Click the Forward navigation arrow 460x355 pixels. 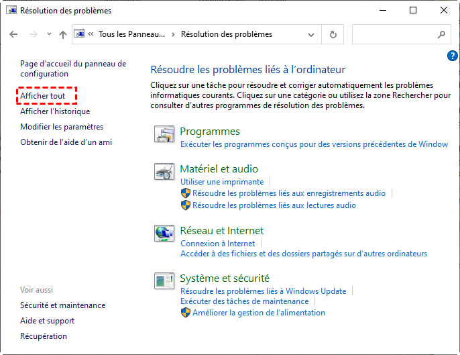tap(34, 34)
